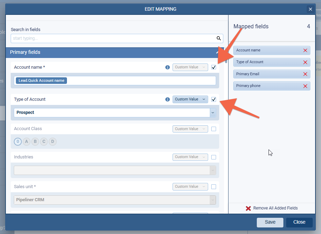Expand the Prospect account type dropdown
This screenshot has width=321, height=234.
click(x=213, y=113)
